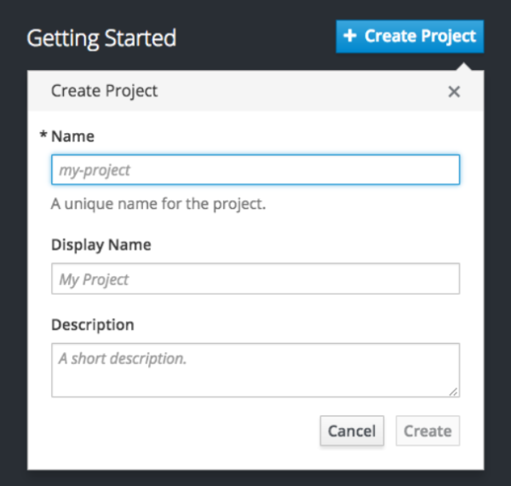Click the popover arrow under Create Project button

click(x=464, y=64)
